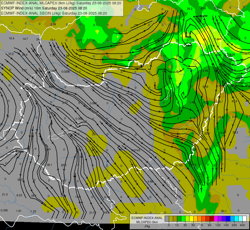Click the map value 9.63
Viewport: 250px width, 230px height.
[206, 87]
